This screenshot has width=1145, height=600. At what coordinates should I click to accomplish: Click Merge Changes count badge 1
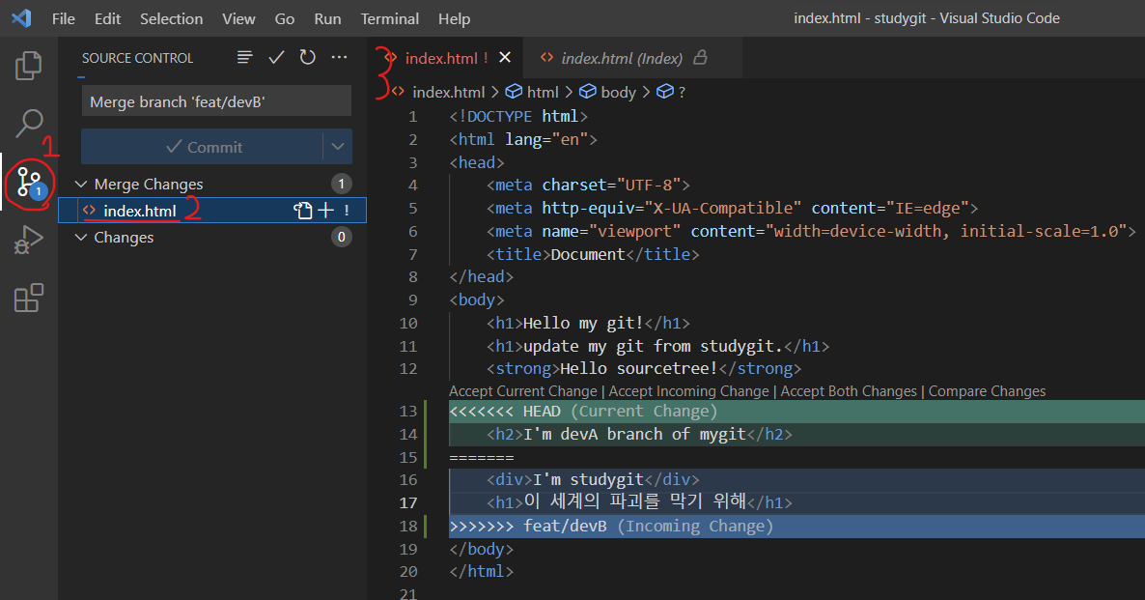(341, 185)
